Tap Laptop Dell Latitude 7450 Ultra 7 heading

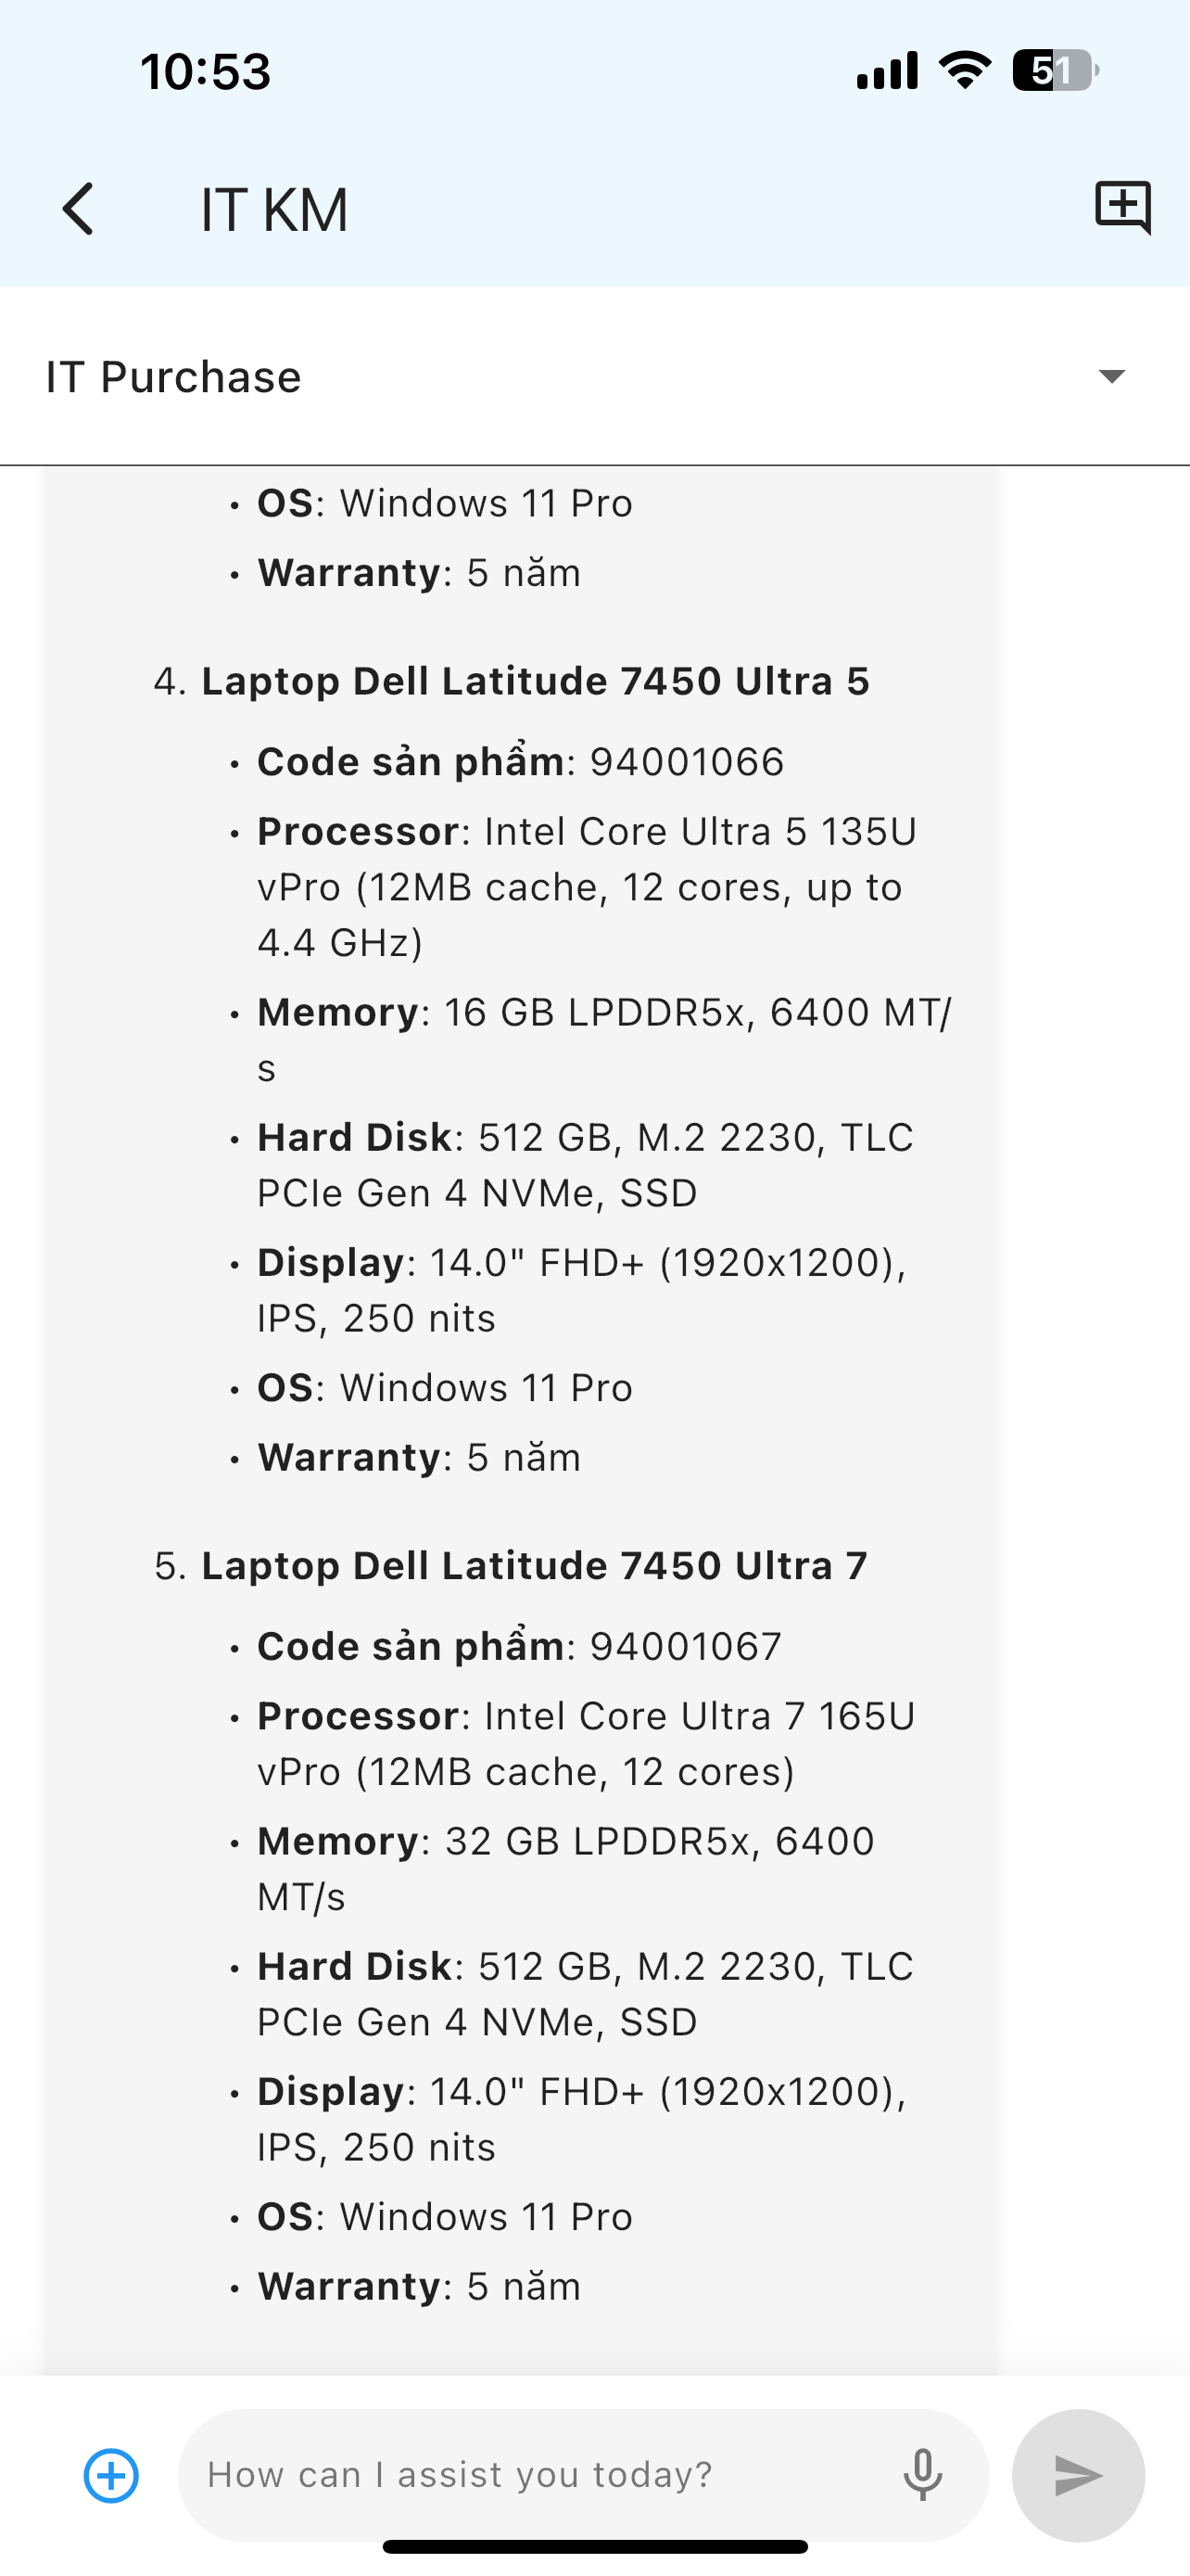click(x=535, y=1566)
